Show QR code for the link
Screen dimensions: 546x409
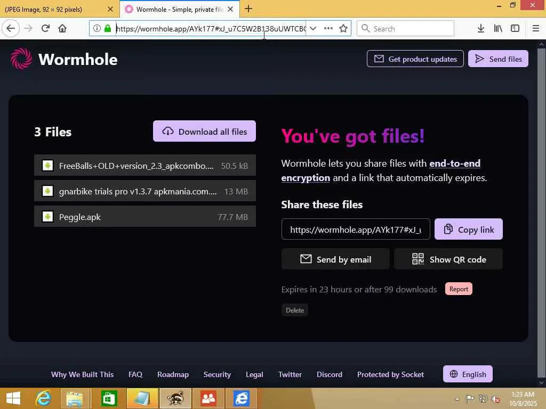[x=448, y=259]
